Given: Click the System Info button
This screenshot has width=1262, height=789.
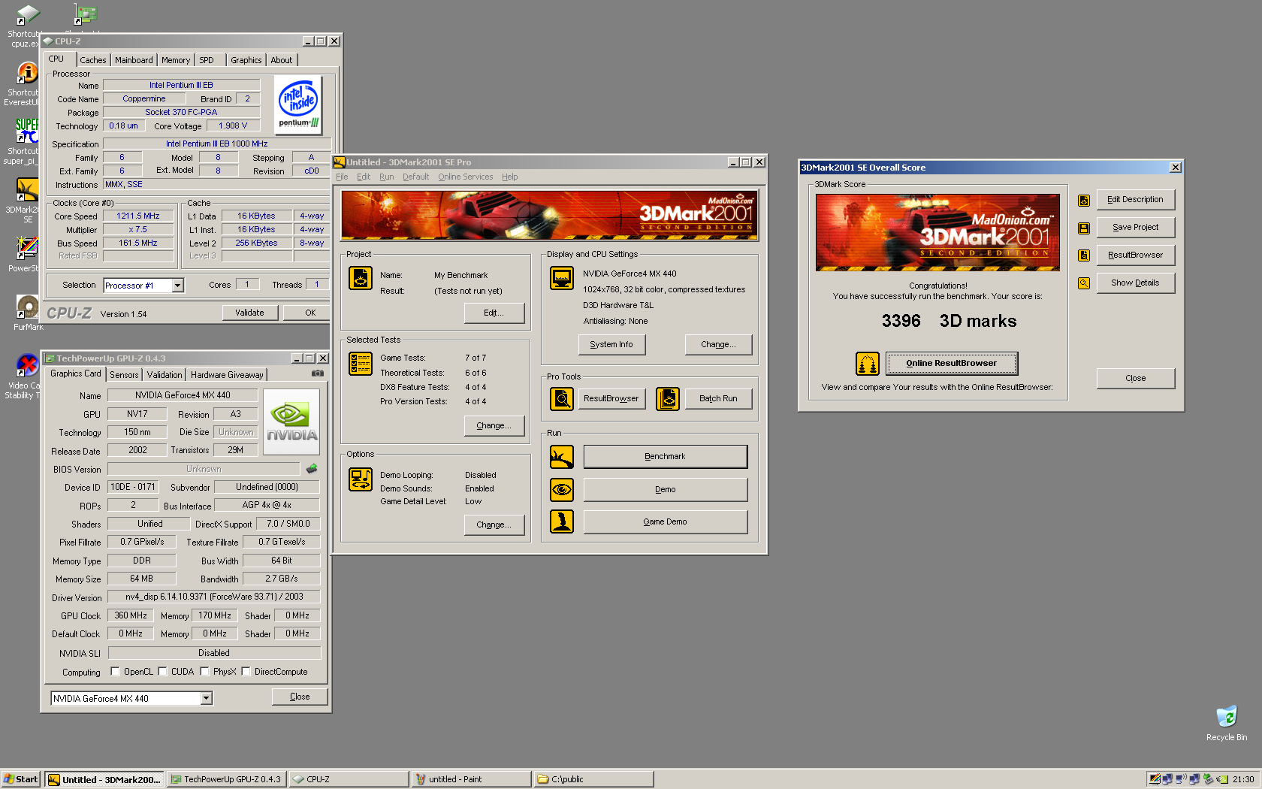Looking at the screenshot, I should coord(611,345).
